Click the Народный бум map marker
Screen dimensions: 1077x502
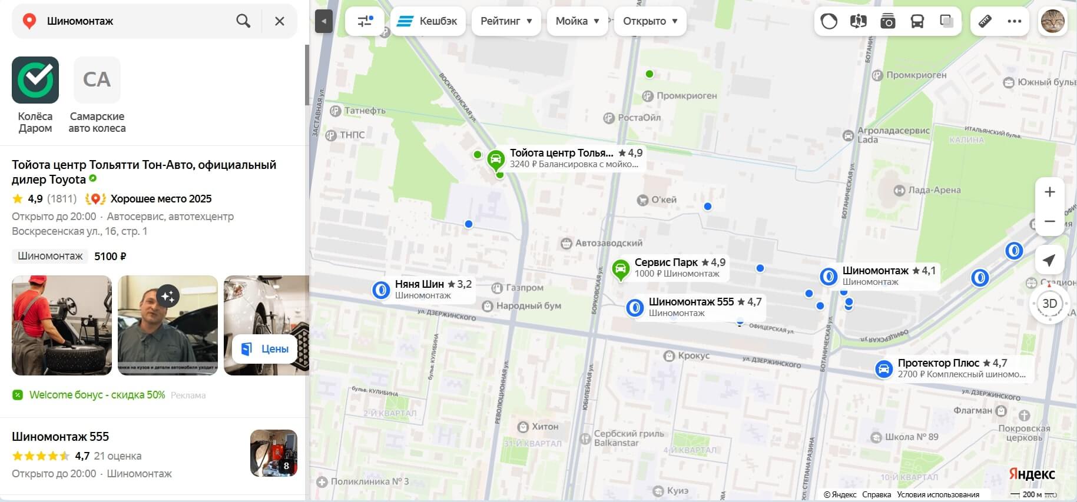487,306
